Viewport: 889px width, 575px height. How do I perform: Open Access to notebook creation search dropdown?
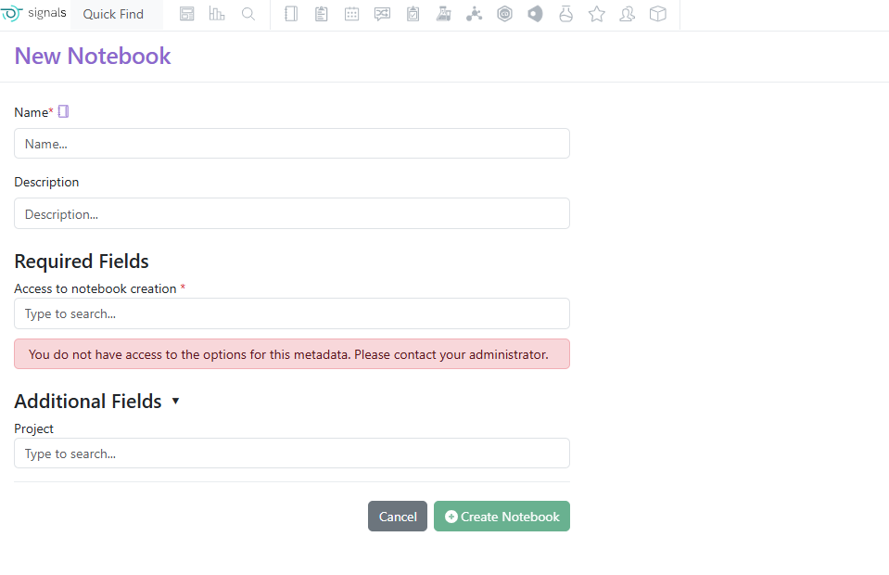click(x=292, y=313)
